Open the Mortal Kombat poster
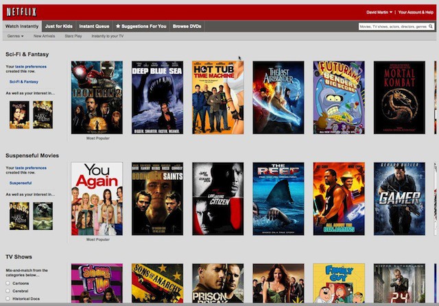This screenshot has height=306, width=439. click(399, 97)
